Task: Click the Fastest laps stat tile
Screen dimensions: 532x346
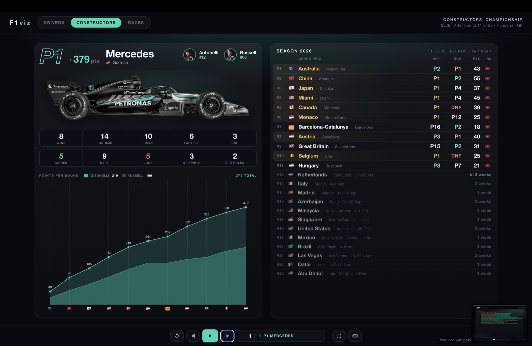Action: tap(192, 138)
